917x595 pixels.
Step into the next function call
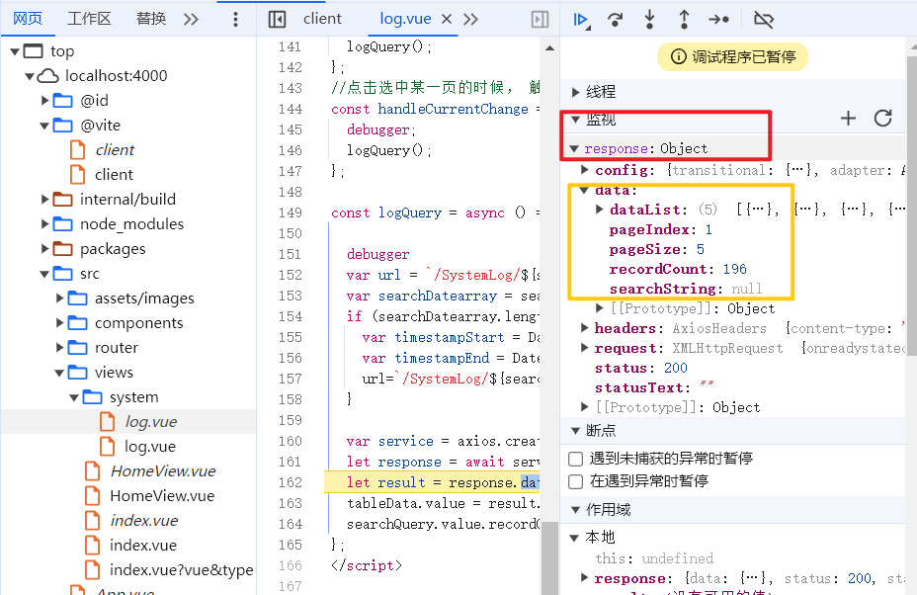[649, 20]
